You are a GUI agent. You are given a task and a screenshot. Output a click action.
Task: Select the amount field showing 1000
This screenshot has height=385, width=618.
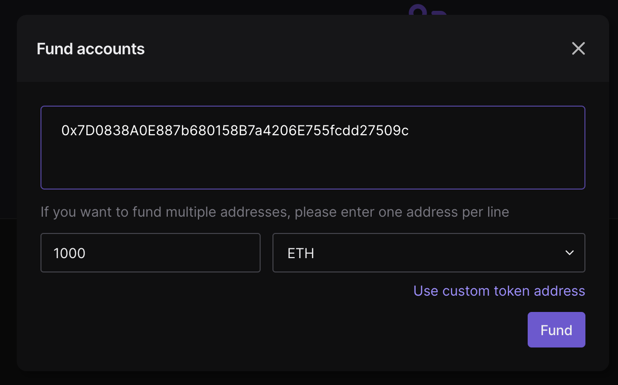click(150, 253)
